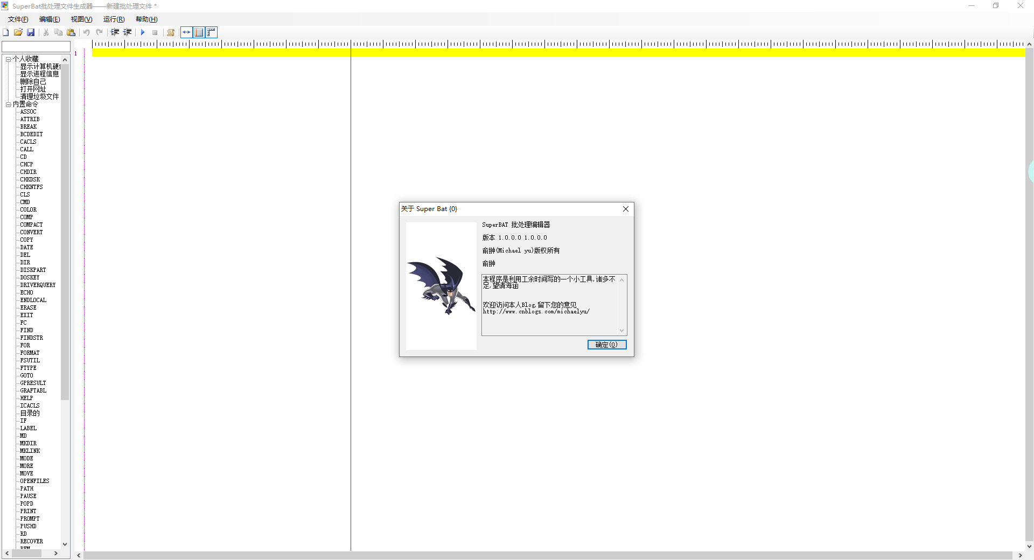Select 打开网址 in favorites
The width and height of the screenshot is (1034, 560).
pos(33,89)
